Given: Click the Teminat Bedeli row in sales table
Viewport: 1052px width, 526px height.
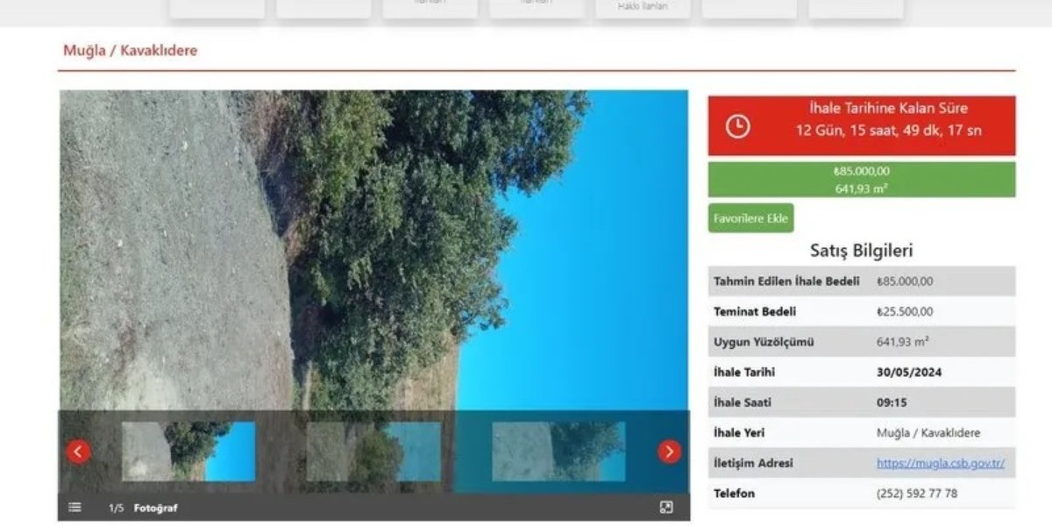Looking at the screenshot, I should click(861, 311).
